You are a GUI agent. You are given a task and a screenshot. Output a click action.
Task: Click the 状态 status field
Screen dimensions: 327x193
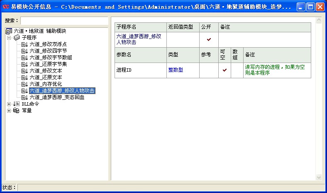(171, 188)
